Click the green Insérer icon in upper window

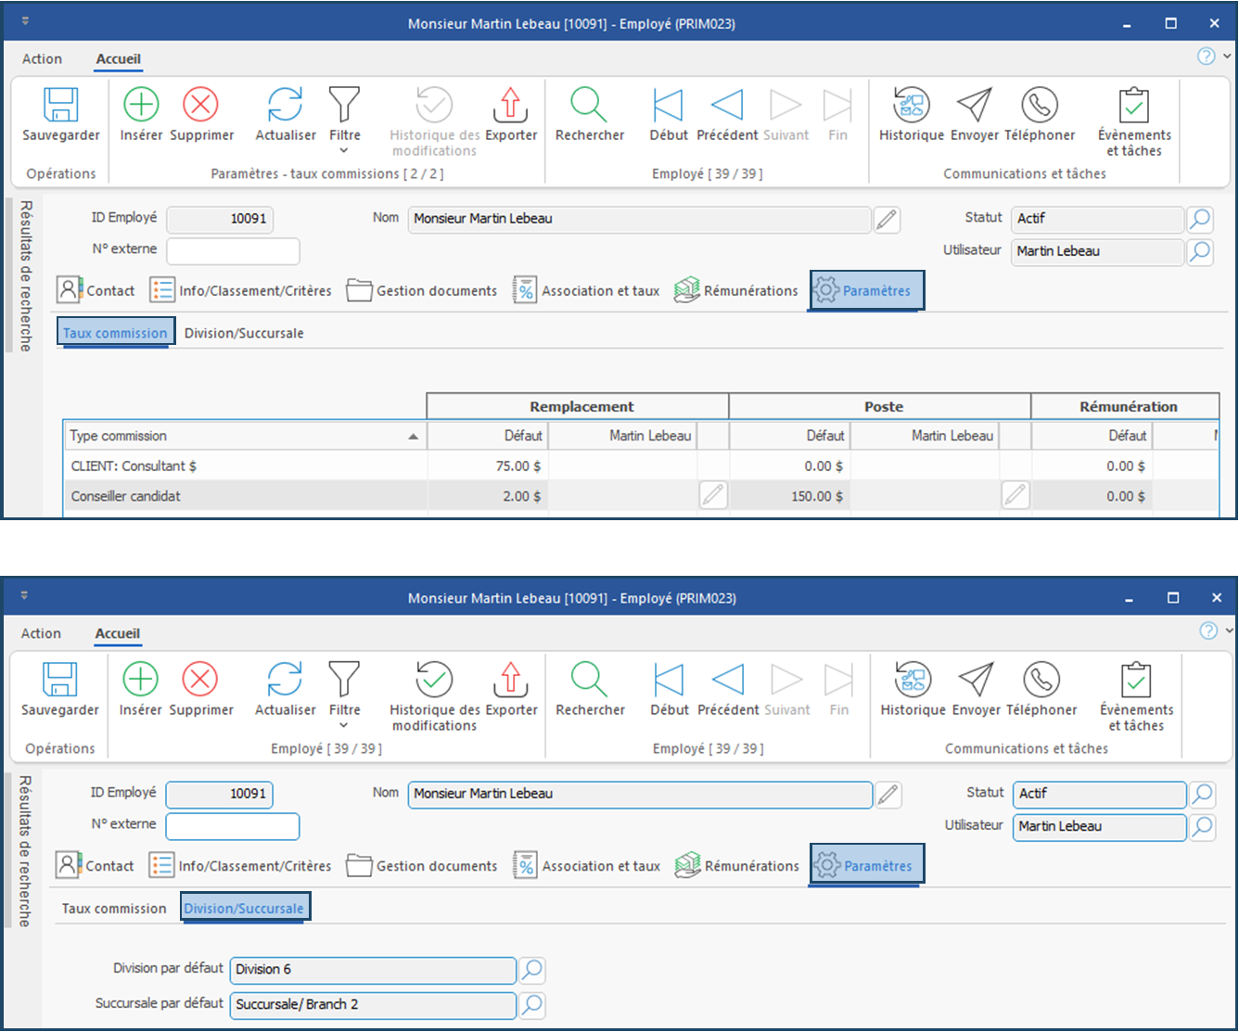tap(141, 106)
